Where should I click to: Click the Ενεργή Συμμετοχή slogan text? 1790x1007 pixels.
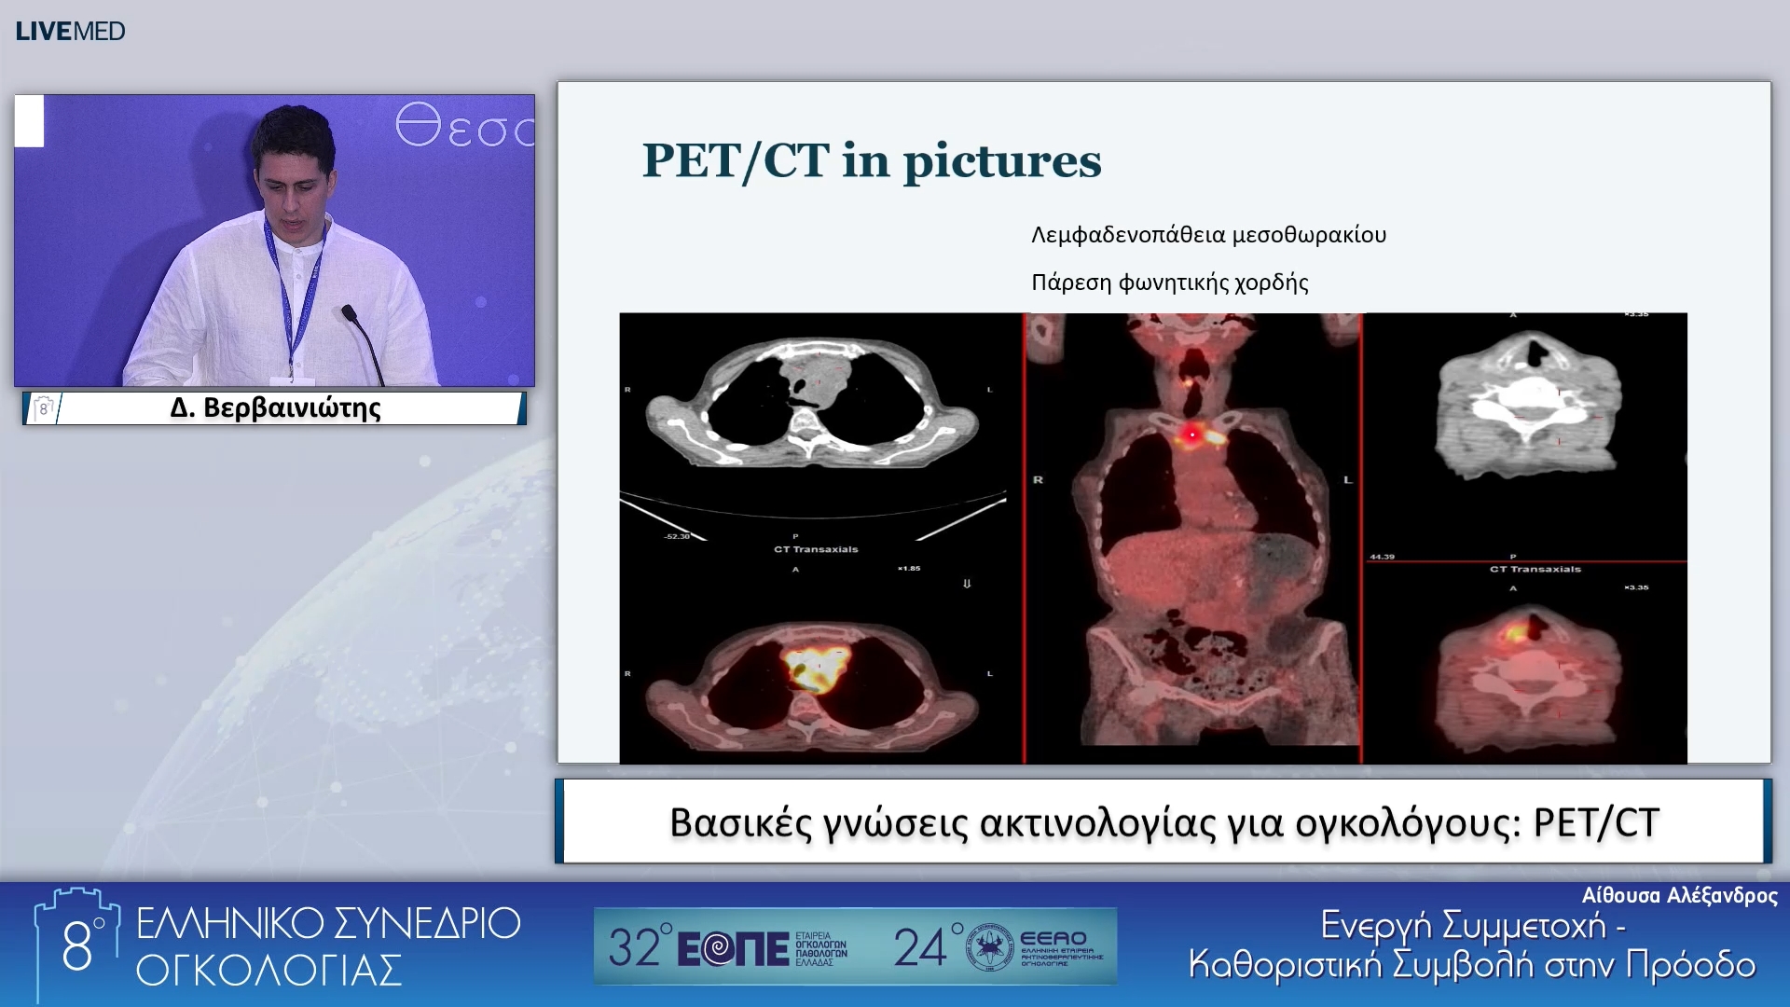coord(1473,945)
